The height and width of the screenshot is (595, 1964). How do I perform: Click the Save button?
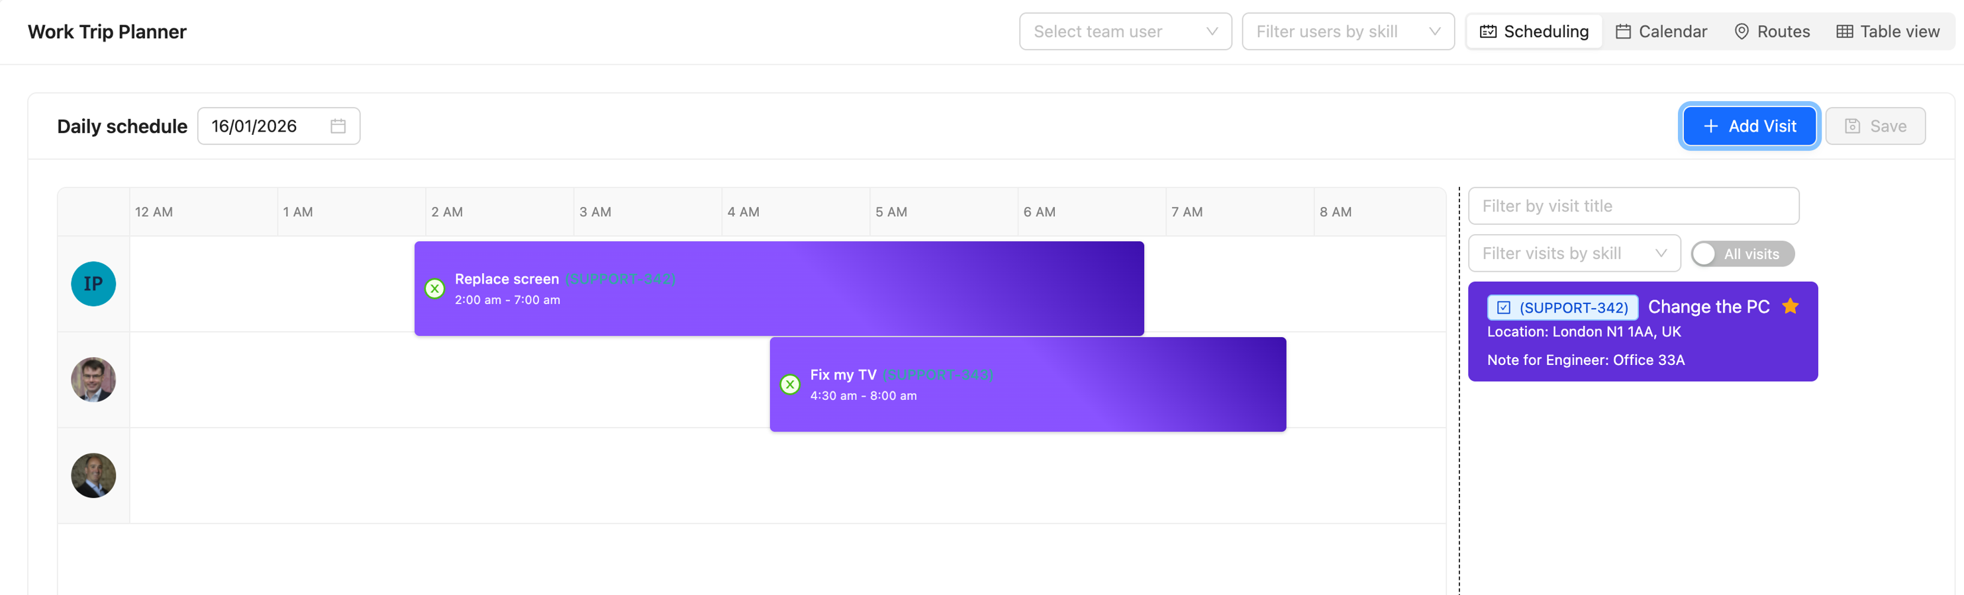pos(1875,126)
